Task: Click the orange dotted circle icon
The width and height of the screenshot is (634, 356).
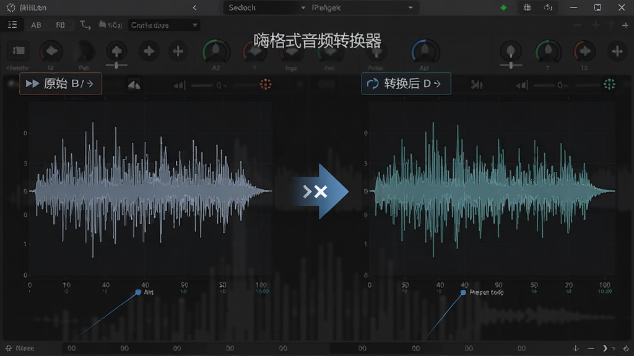Action: pyautogui.click(x=266, y=84)
